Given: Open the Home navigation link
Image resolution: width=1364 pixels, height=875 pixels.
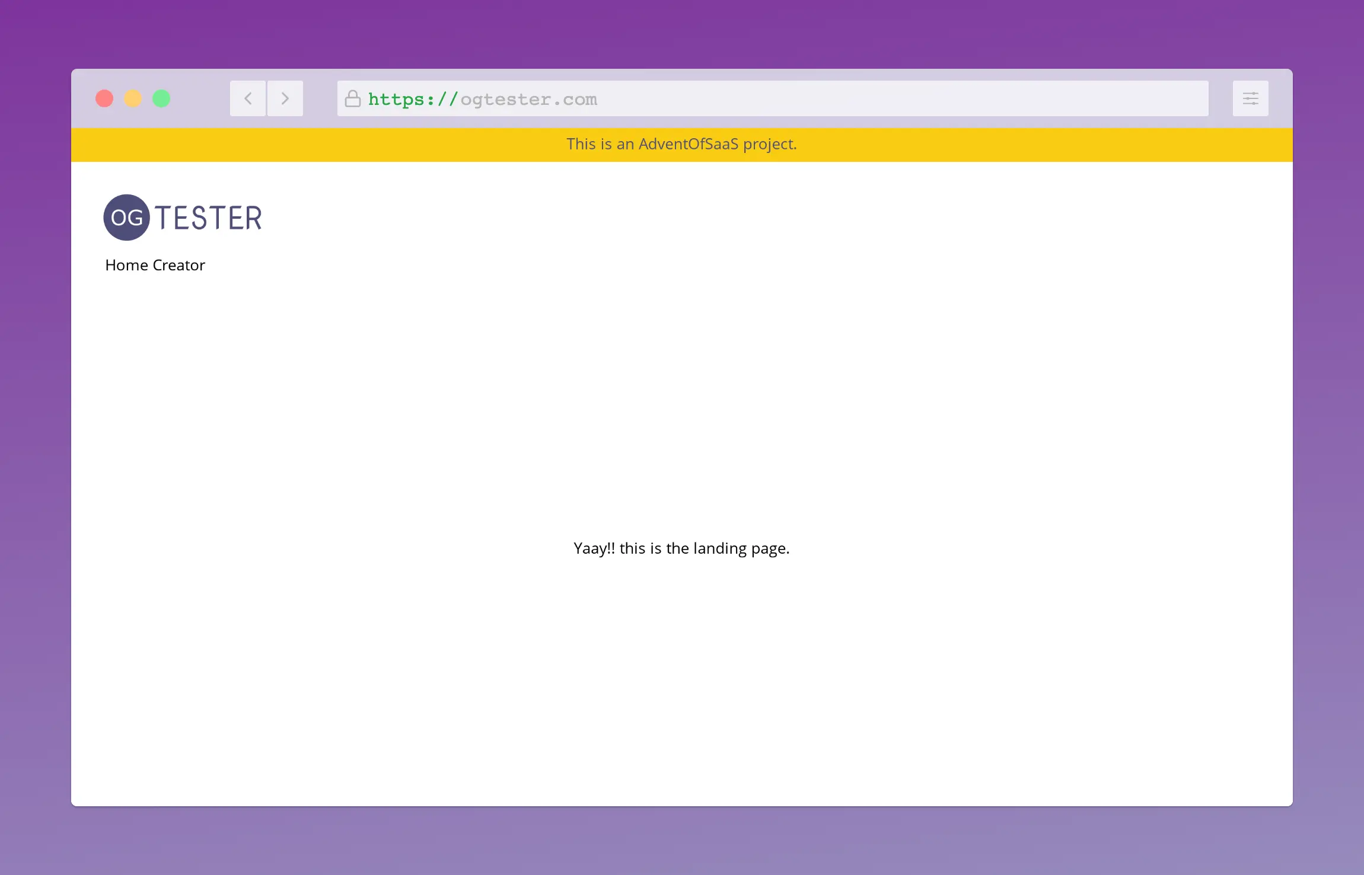Looking at the screenshot, I should point(126,265).
